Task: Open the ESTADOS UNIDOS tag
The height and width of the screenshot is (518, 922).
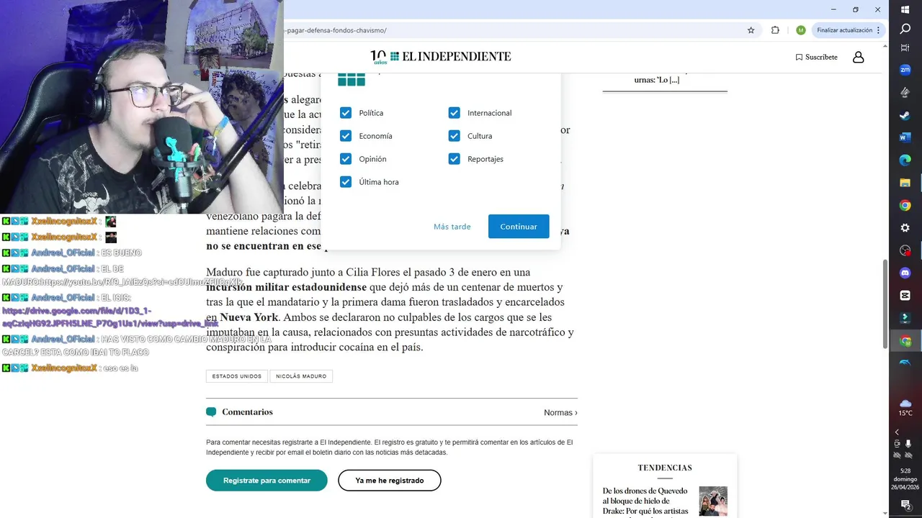Action: 237,376
